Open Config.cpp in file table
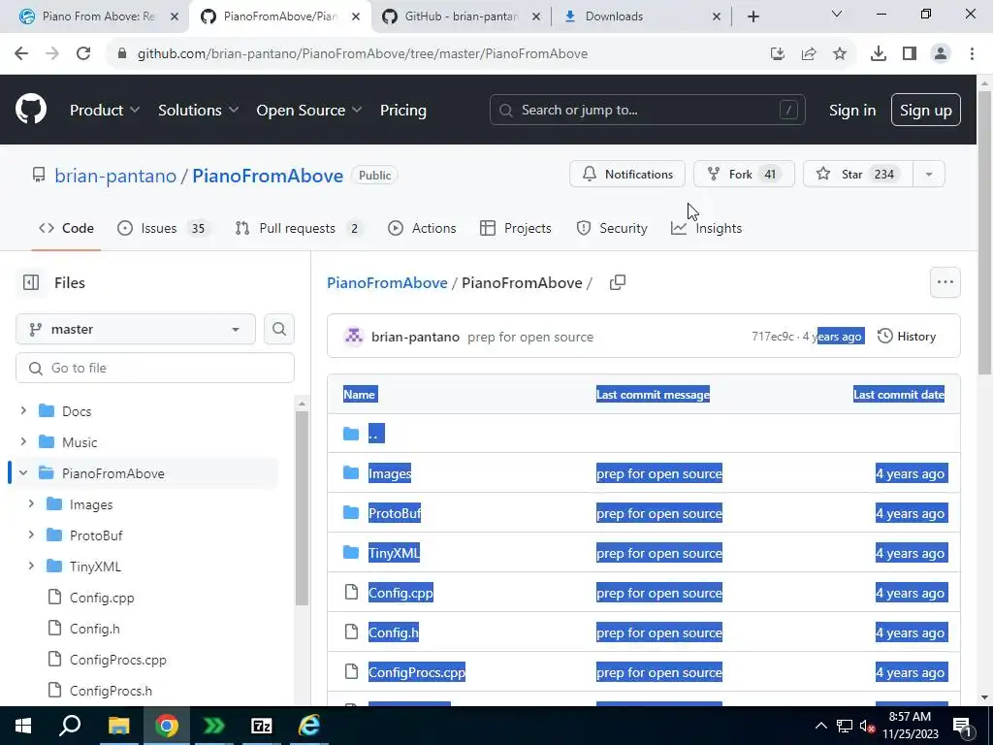993x745 pixels. click(400, 593)
